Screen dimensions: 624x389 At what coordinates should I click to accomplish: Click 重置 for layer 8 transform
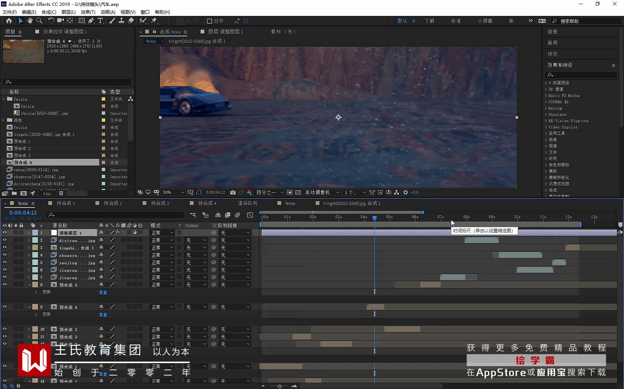[103, 292]
